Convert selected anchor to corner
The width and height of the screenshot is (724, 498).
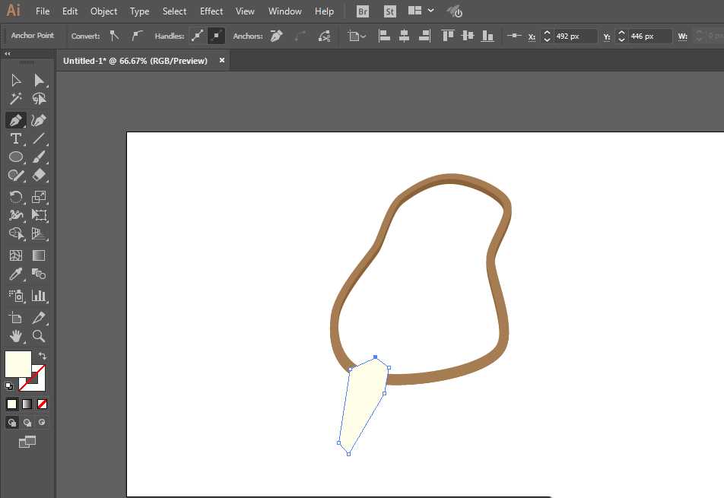(114, 36)
